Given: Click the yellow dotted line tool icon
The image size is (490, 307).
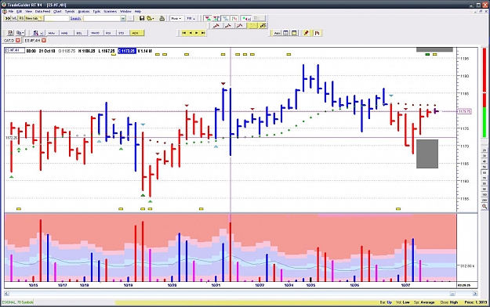Looking at the screenshot, I should (263, 26).
